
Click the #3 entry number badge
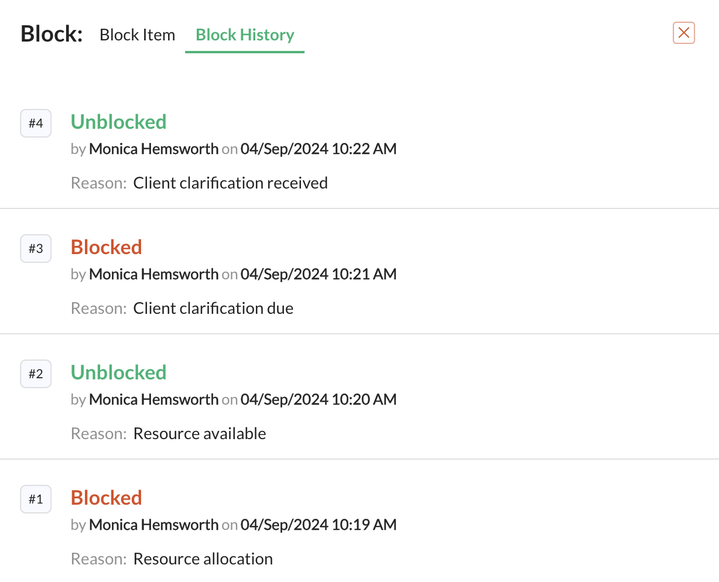point(36,249)
